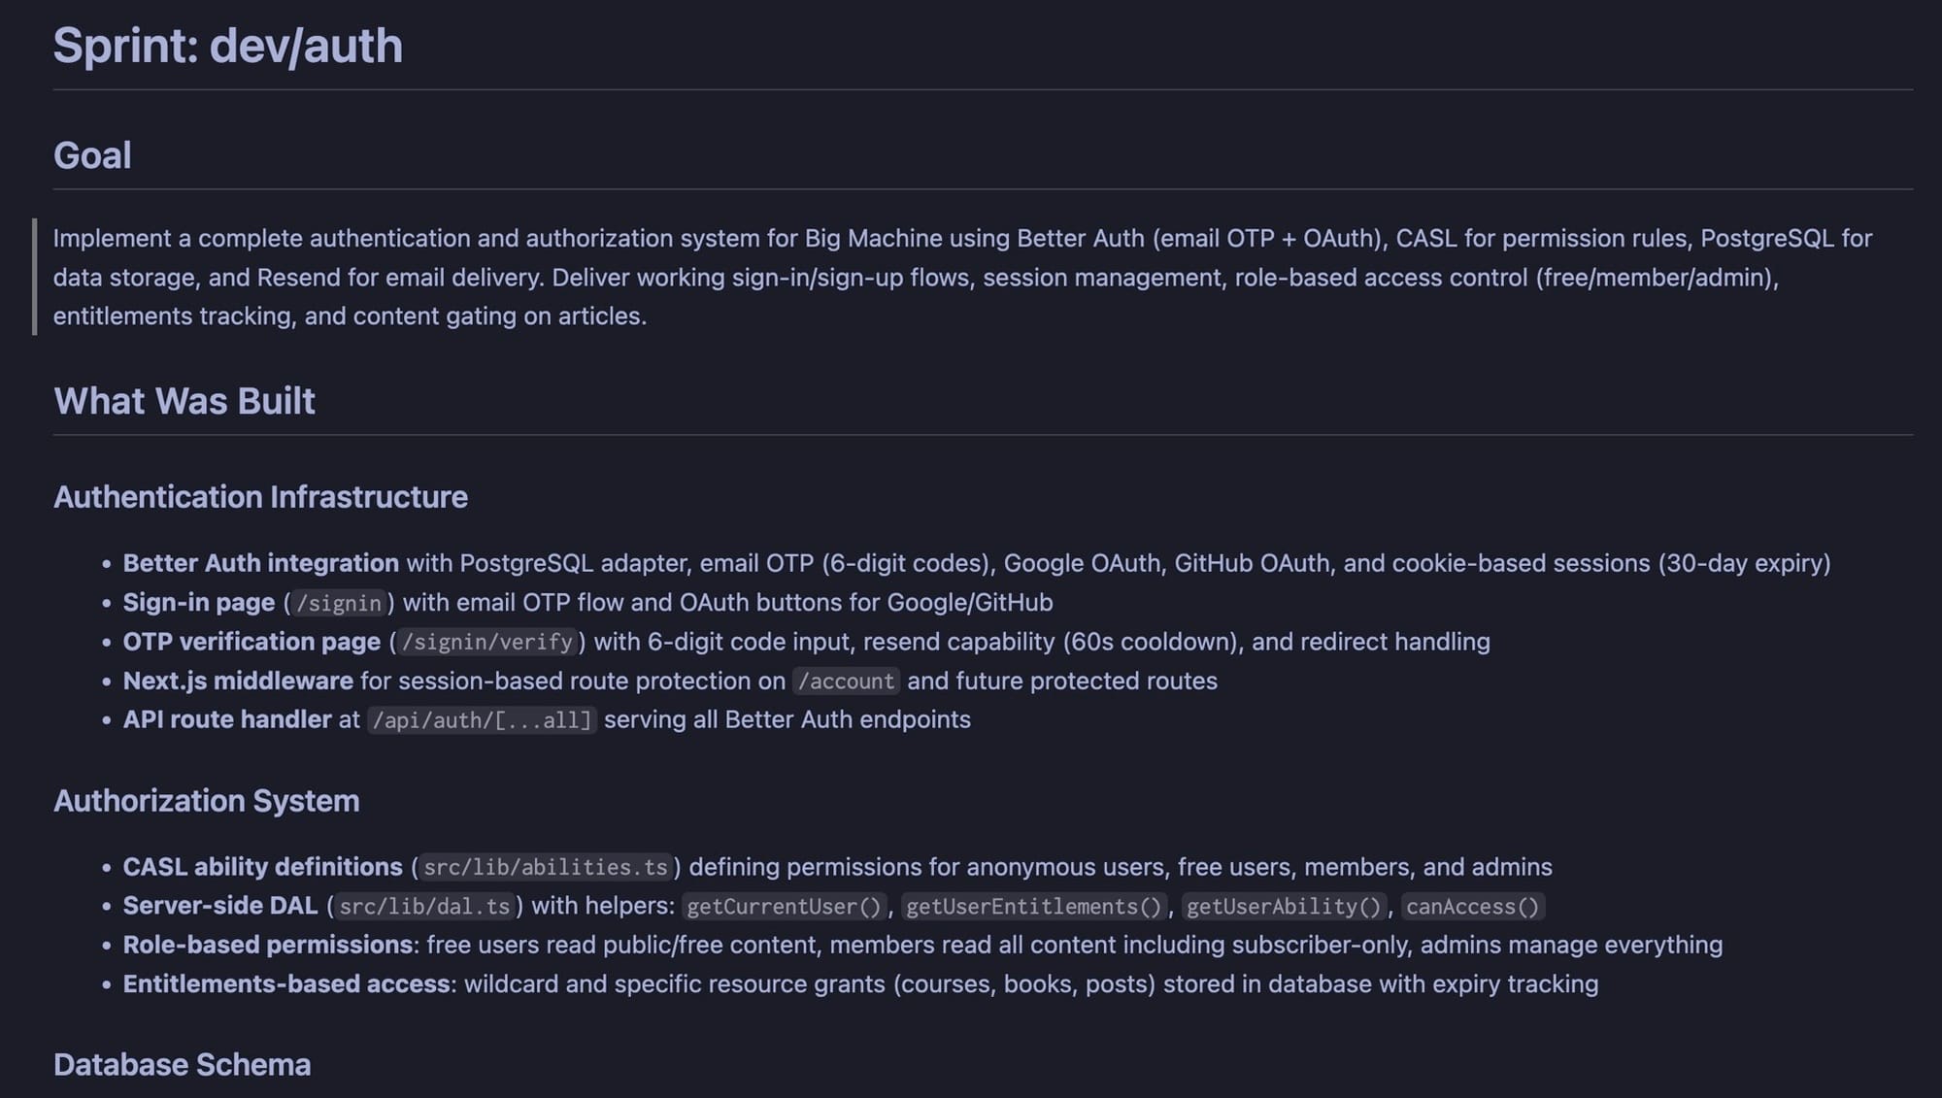The image size is (1942, 1098).
Task: Click the "Goal" section heading
Action: (x=92, y=155)
